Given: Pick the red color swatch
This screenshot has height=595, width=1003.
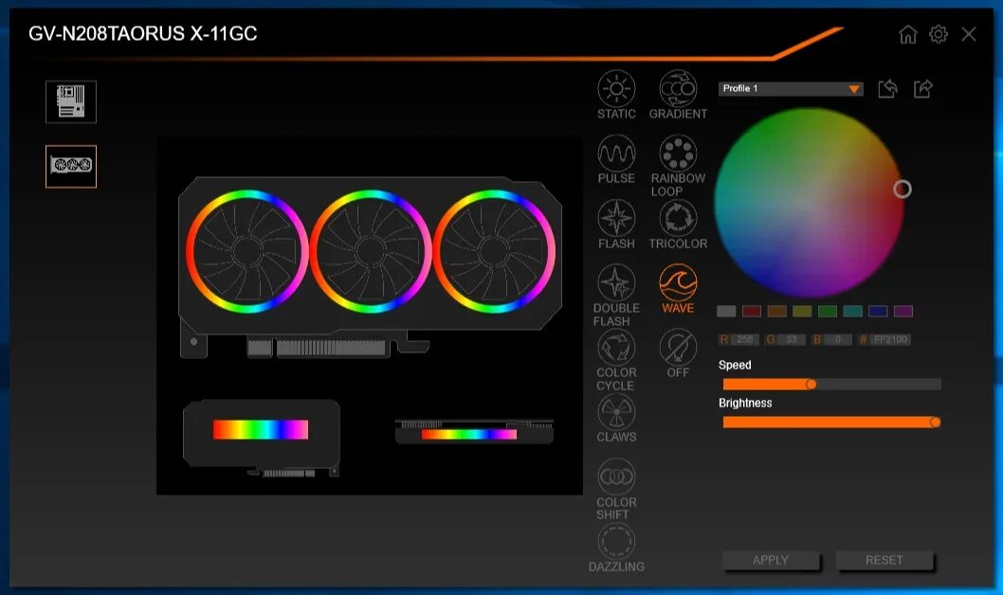Looking at the screenshot, I should (752, 312).
